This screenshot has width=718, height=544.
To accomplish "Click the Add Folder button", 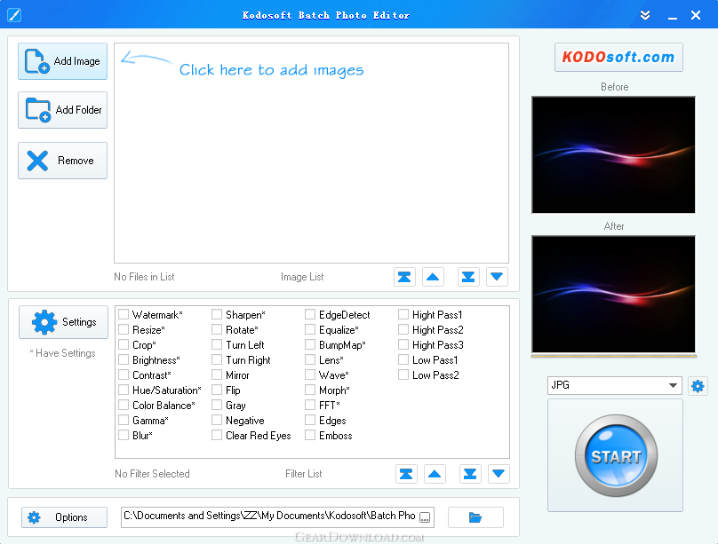I will (63, 110).
